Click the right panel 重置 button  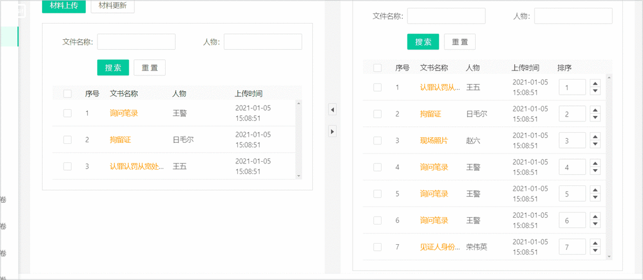tap(459, 42)
